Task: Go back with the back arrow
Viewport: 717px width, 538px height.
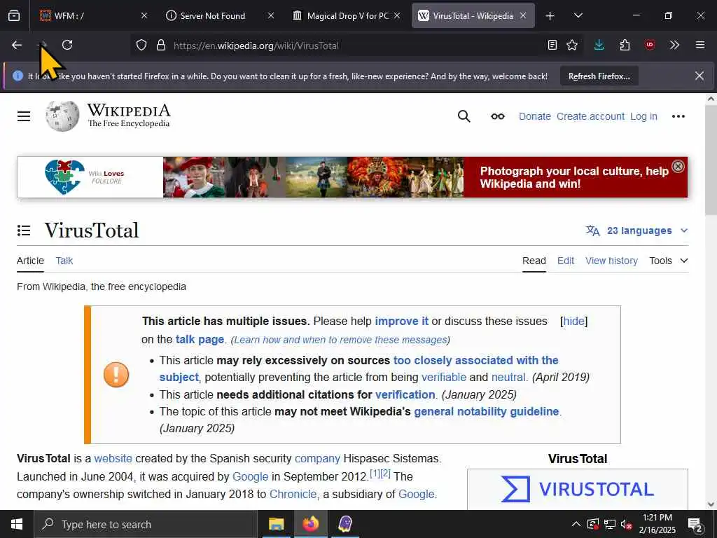Action: click(17, 45)
